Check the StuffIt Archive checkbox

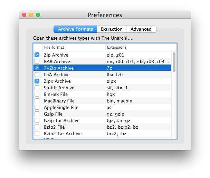(37, 88)
